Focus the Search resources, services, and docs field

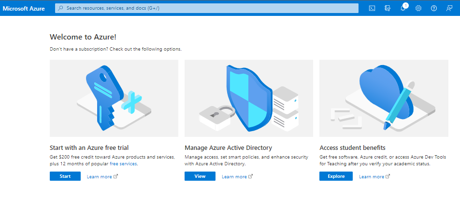click(207, 8)
